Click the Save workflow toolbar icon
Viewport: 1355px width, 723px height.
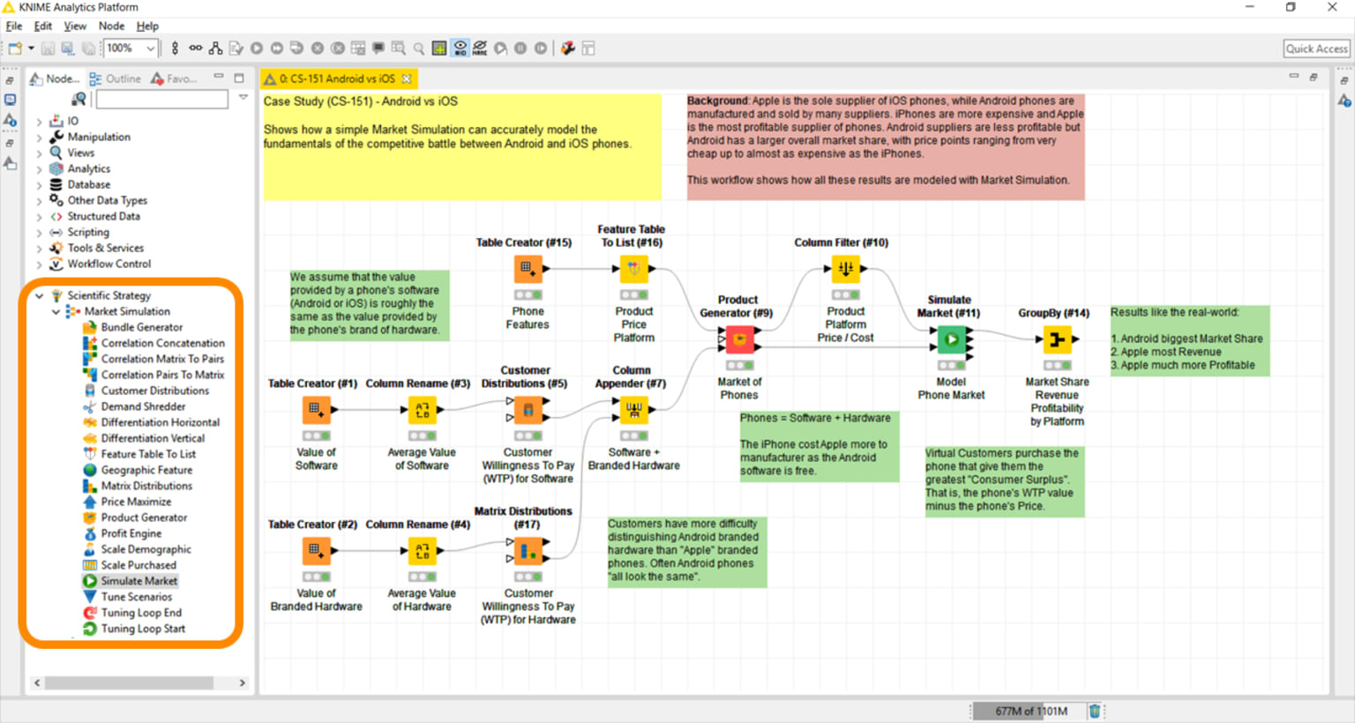coord(49,48)
